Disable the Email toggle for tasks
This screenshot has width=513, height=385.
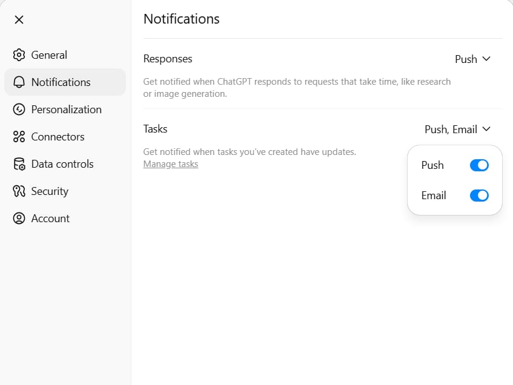[x=479, y=196]
